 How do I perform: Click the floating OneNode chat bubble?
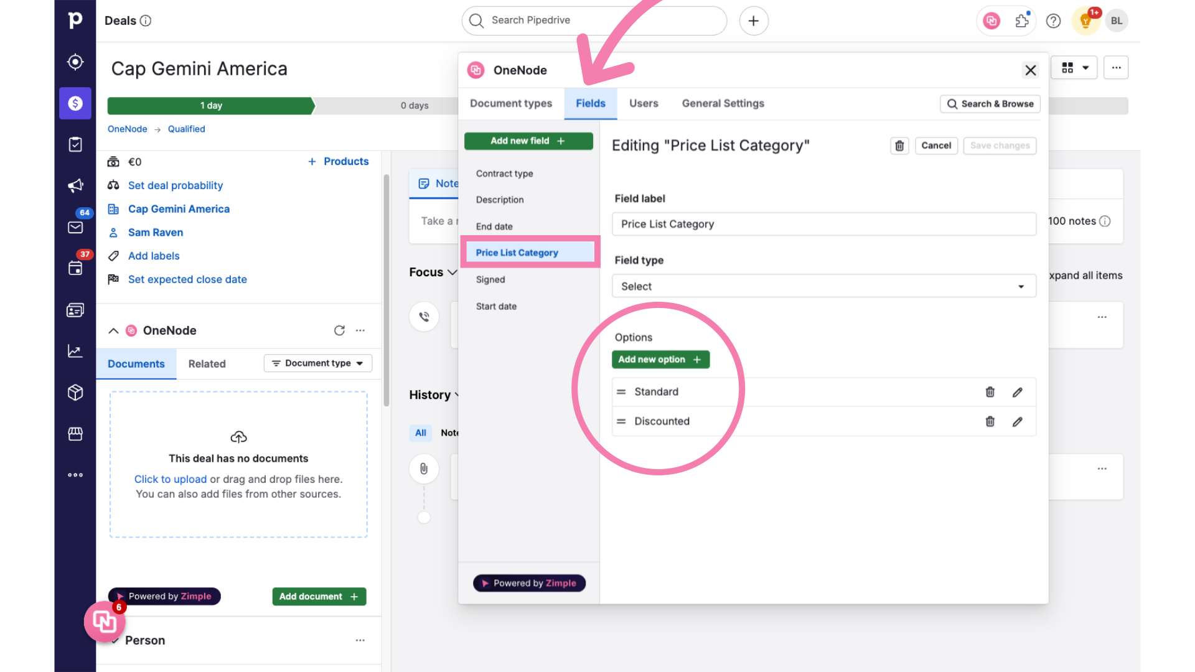pyautogui.click(x=105, y=621)
